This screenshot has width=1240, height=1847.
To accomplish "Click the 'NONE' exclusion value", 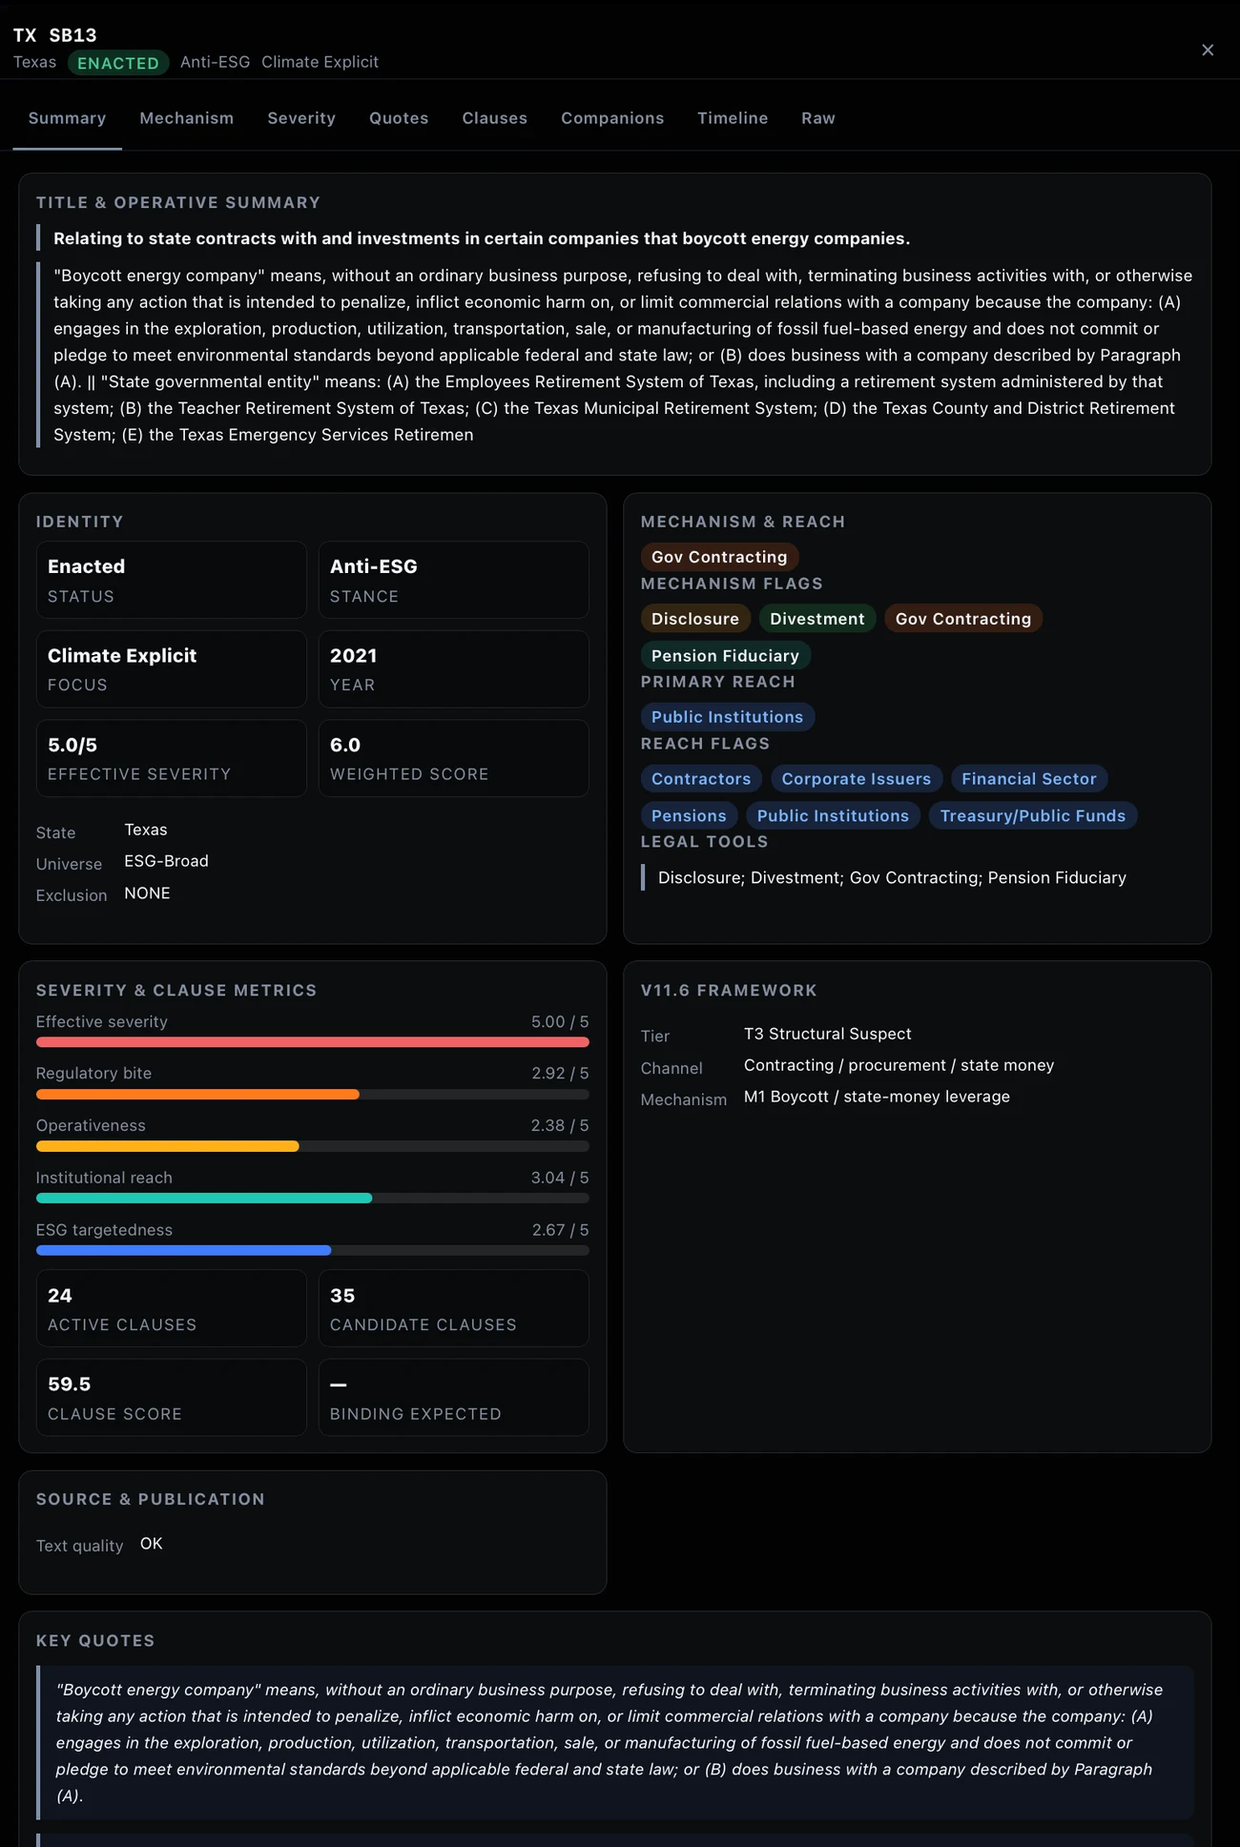I will pyautogui.click(x=147, y=893).
